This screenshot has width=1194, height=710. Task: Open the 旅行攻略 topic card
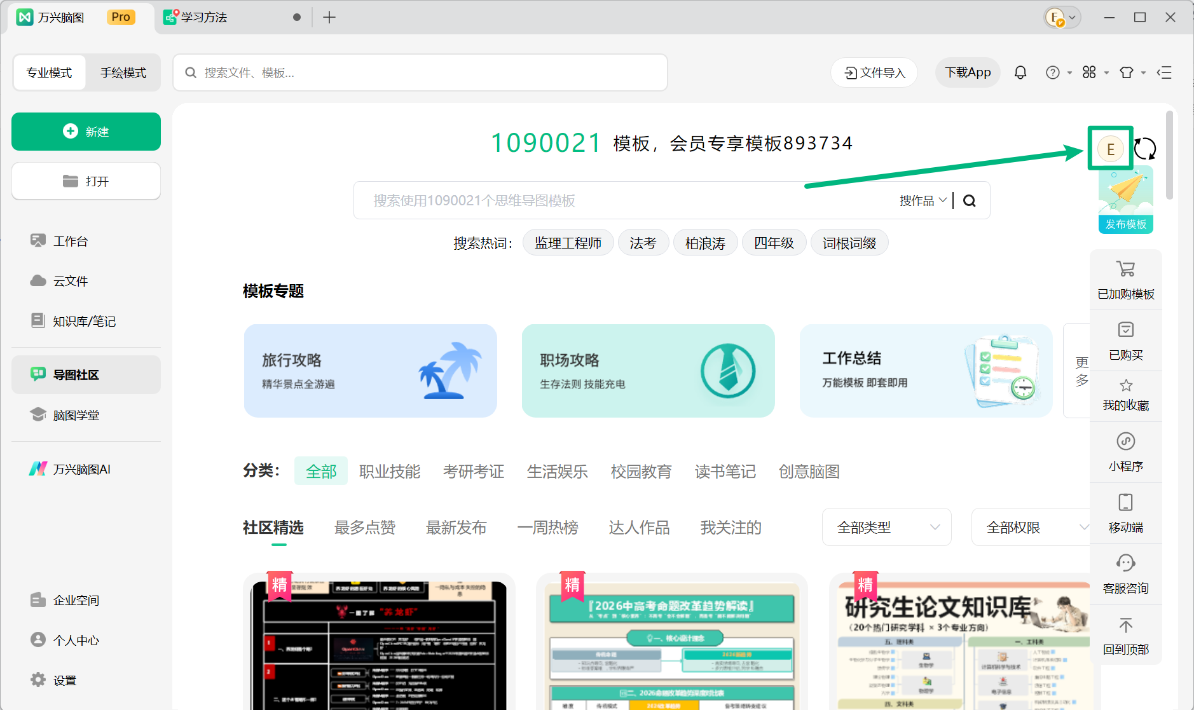(x=371, y=371)
